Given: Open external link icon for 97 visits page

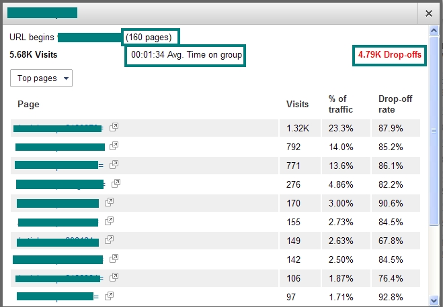Looking at the screenshot, I should (109, 296).
